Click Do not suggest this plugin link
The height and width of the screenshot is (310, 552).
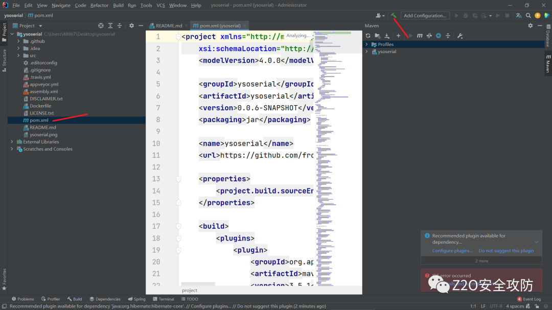click(506, 251)
